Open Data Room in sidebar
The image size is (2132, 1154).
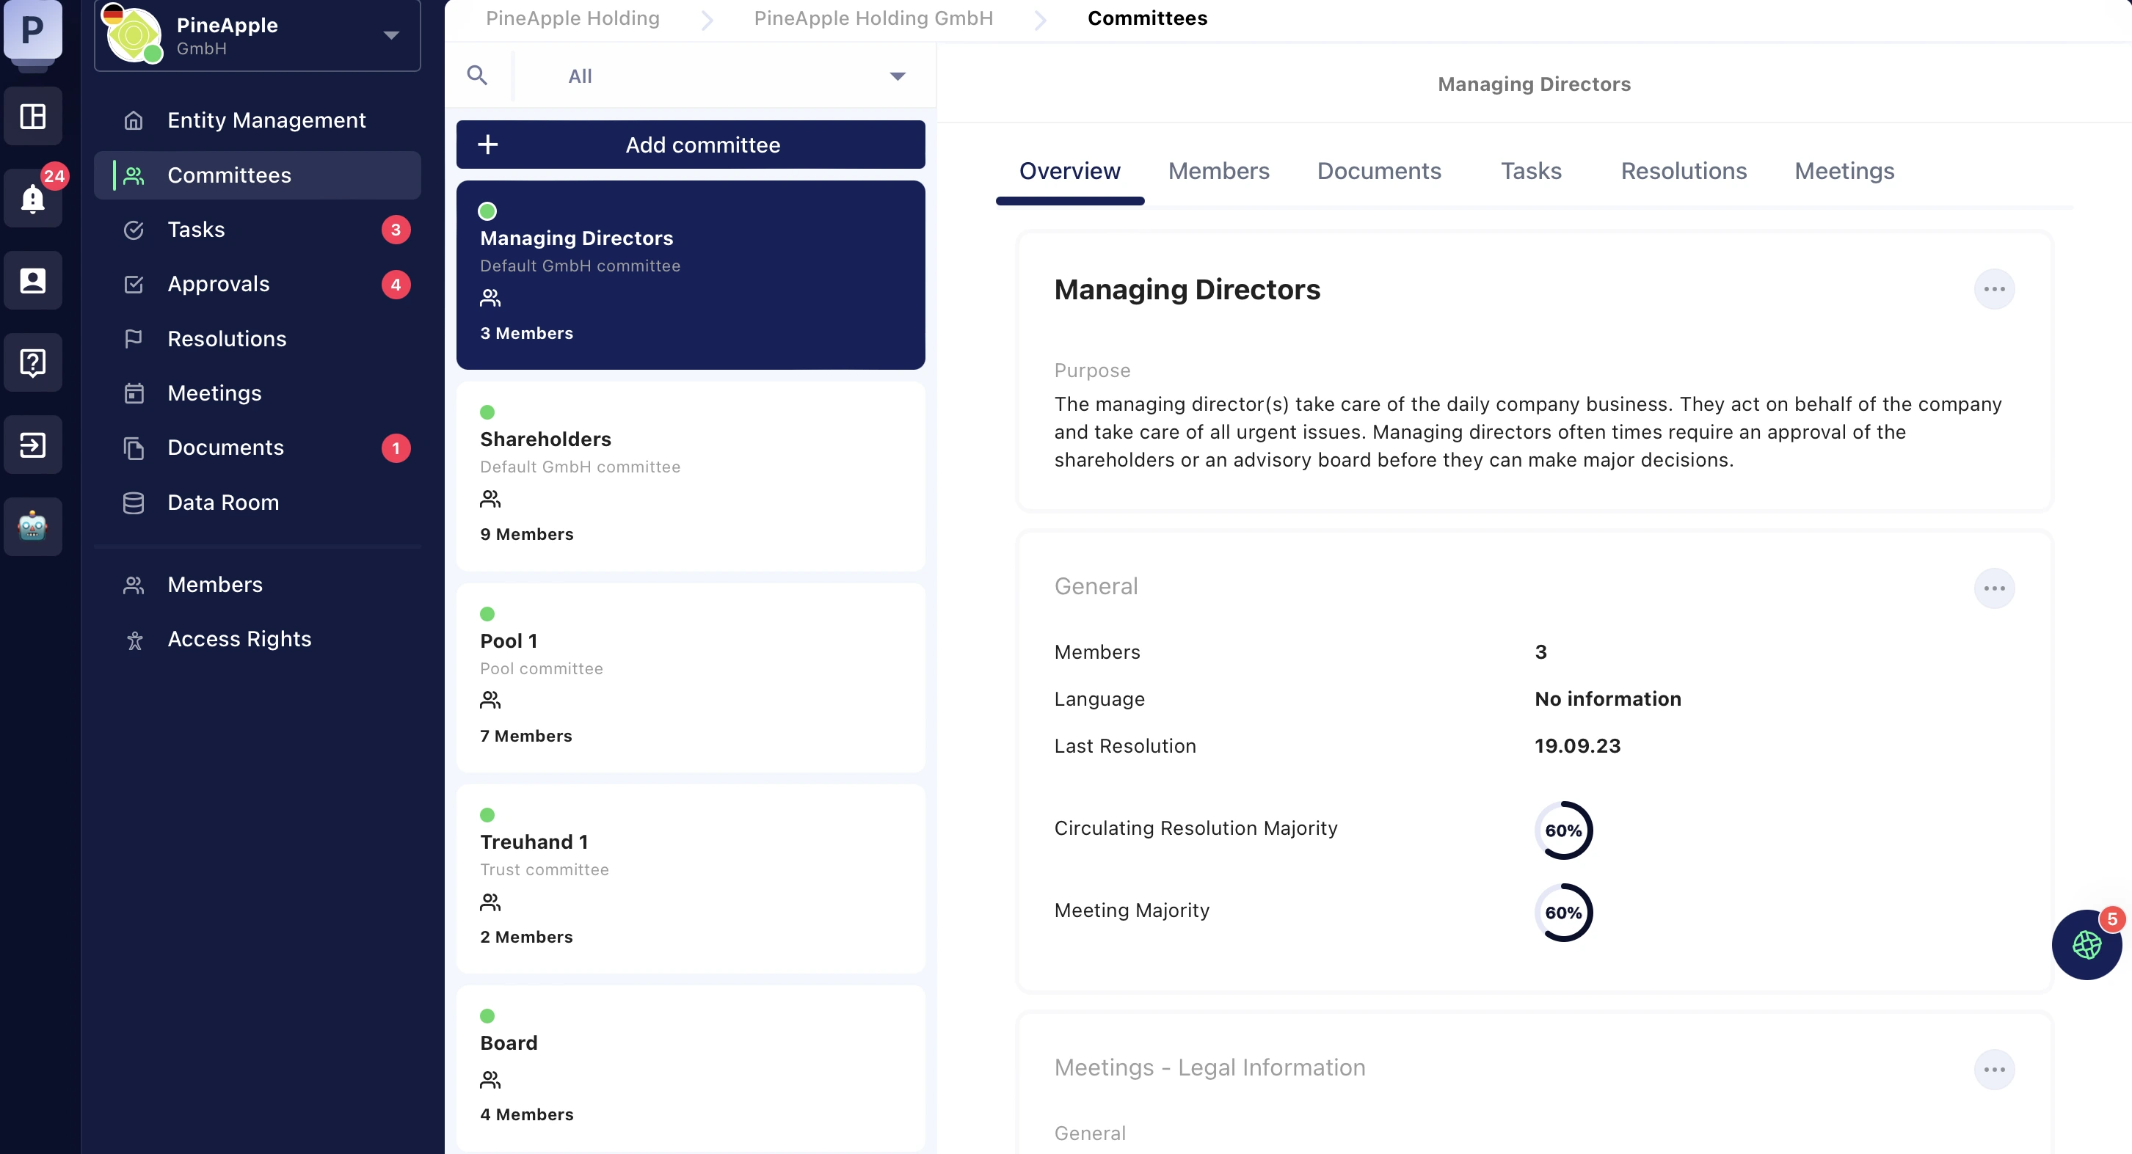pos(258,503)
